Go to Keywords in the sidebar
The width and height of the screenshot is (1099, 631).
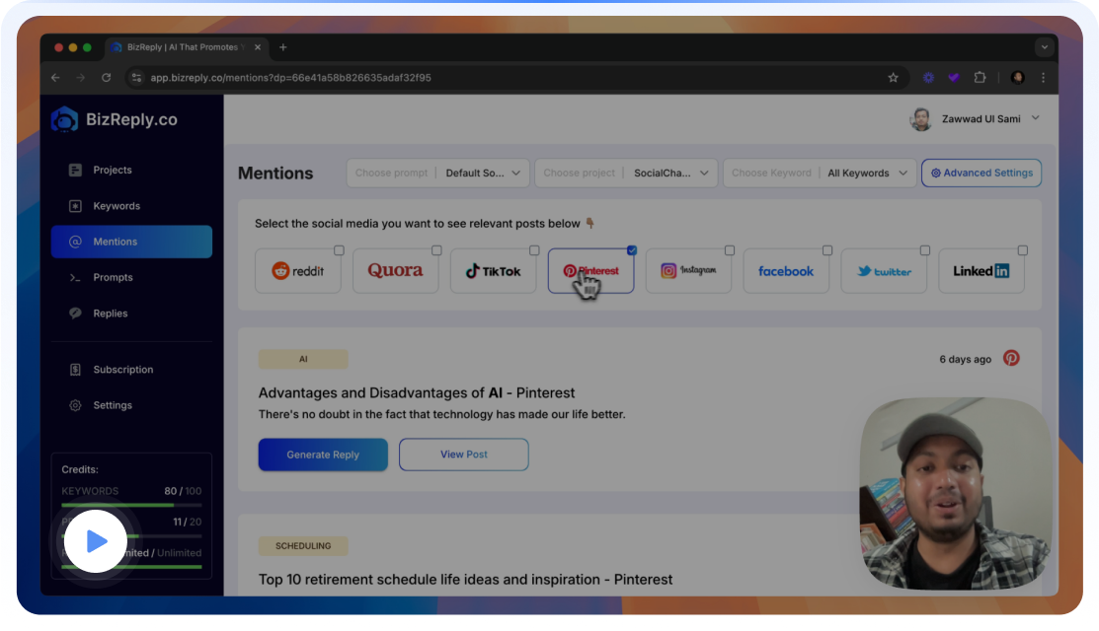117,206
